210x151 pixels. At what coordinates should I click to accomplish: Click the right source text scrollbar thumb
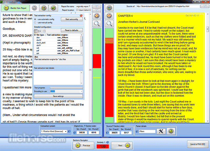[x=208, y=29]
